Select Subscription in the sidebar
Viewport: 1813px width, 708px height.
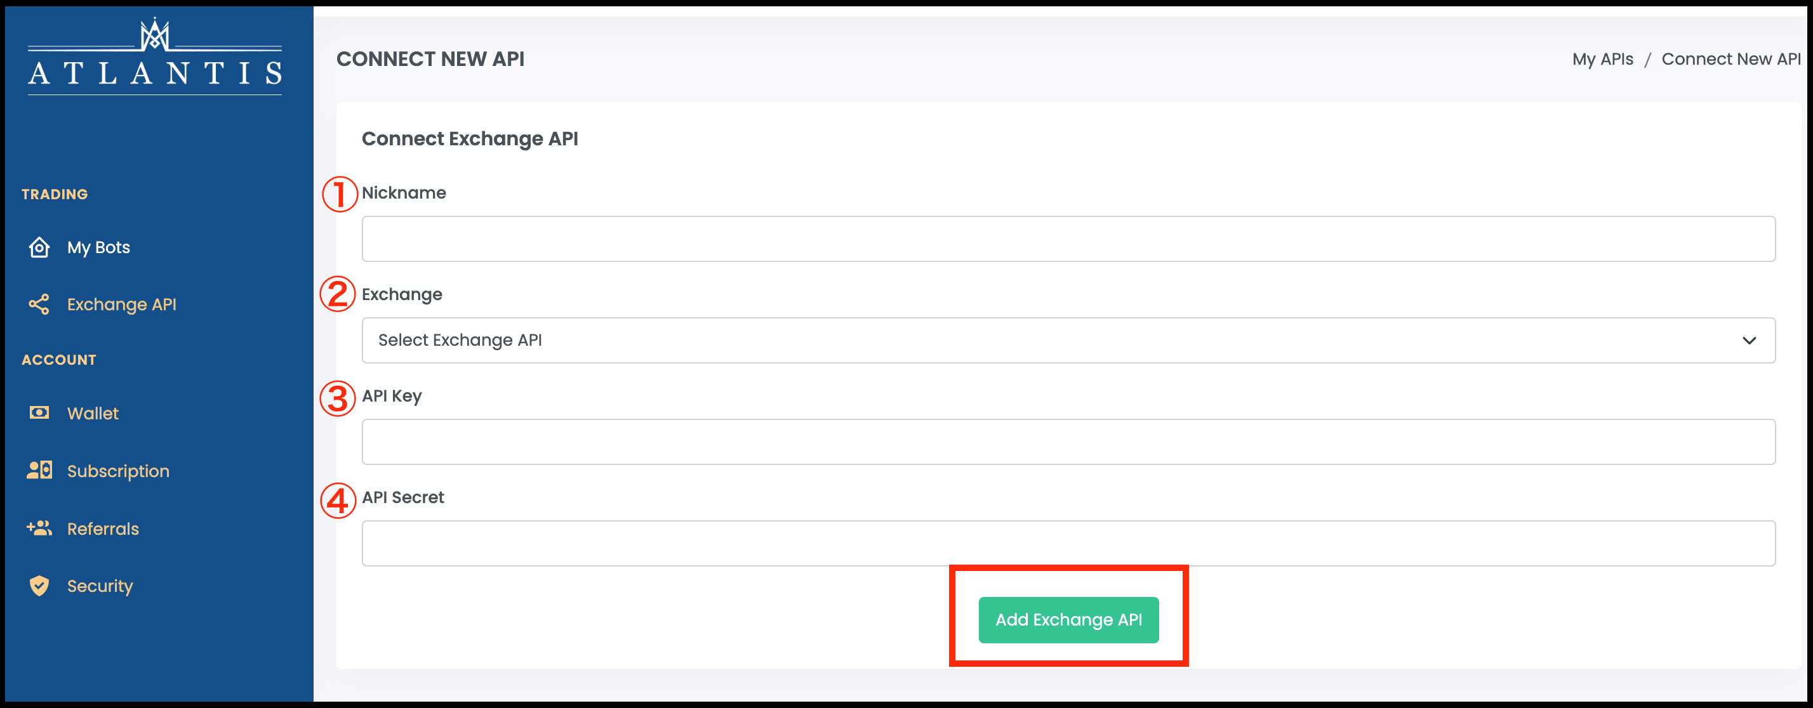tap(118, 471)
